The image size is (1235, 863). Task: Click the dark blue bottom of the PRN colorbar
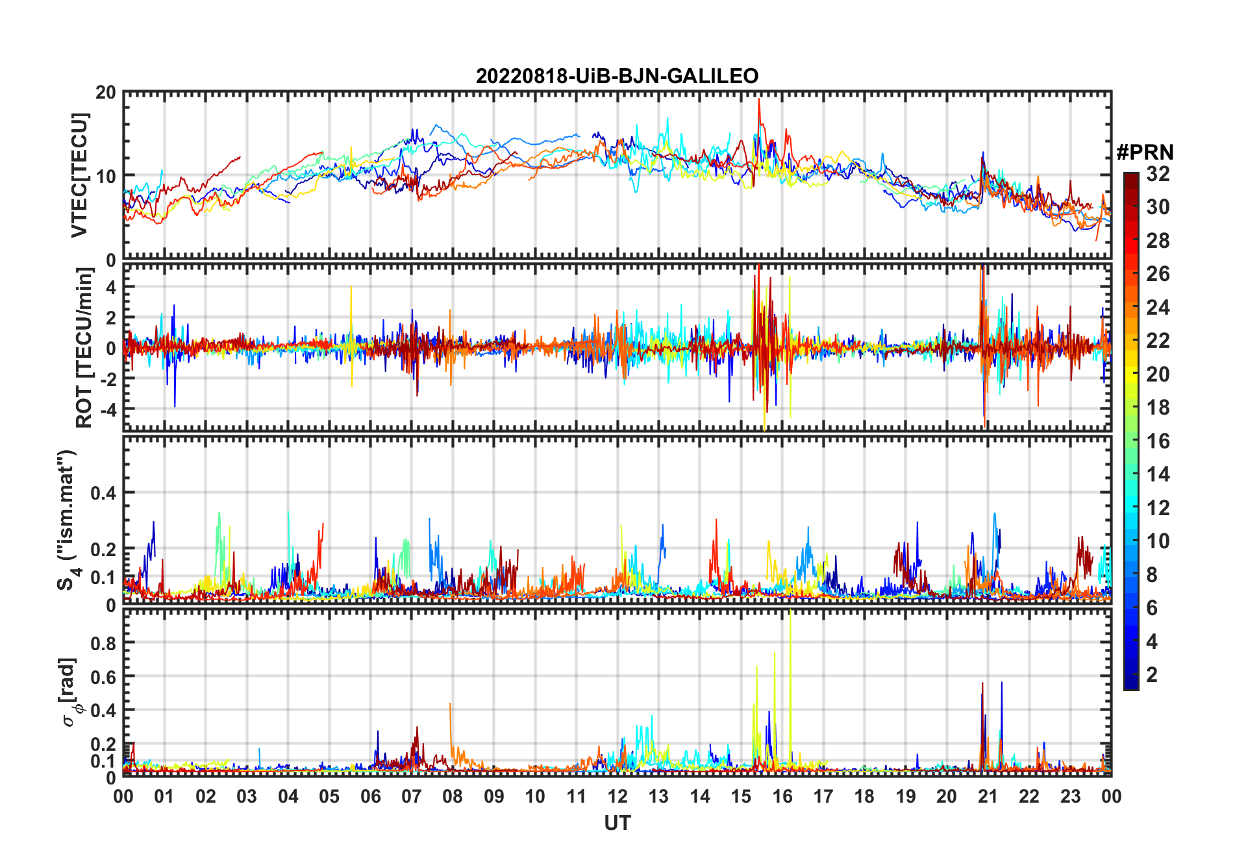pyautogui.click(x=1131, y=681)
